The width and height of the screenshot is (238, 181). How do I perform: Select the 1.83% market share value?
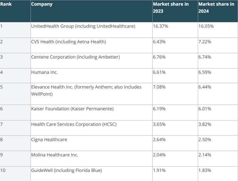205,171
